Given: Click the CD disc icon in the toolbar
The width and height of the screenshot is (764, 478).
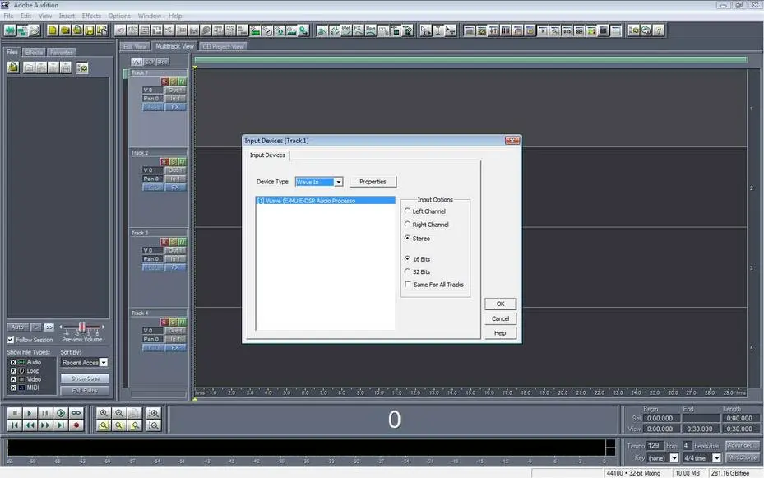Looking at the screenshot, I should (35, 30).
